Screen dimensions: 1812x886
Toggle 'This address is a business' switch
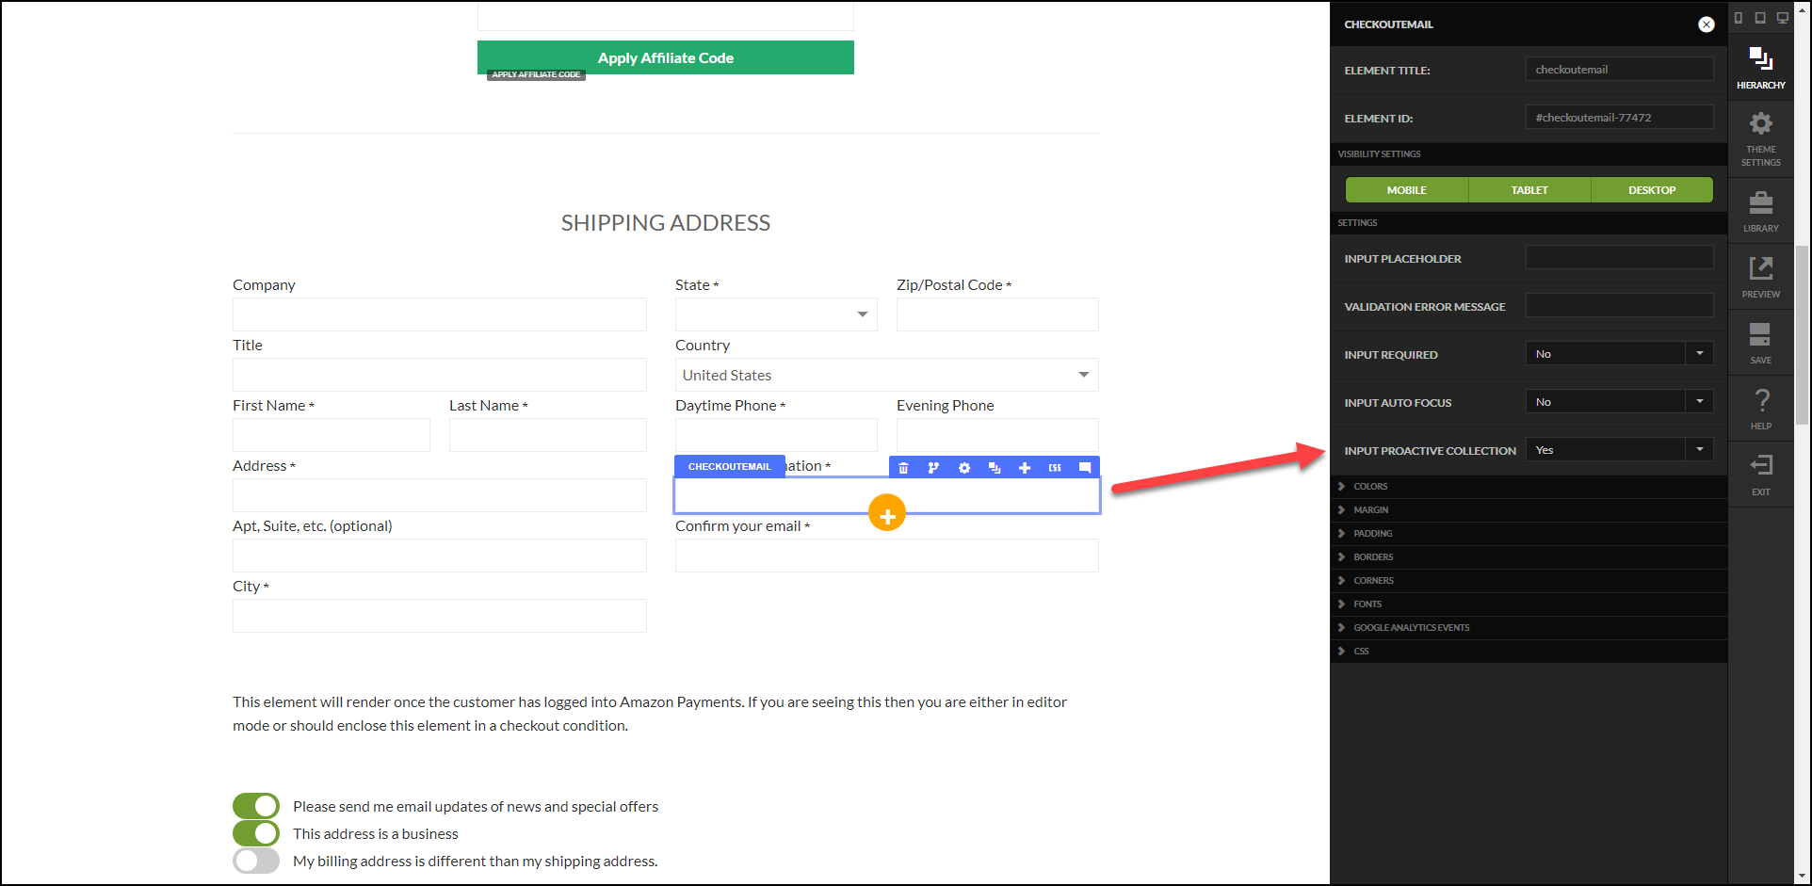[x=256, y=833]
